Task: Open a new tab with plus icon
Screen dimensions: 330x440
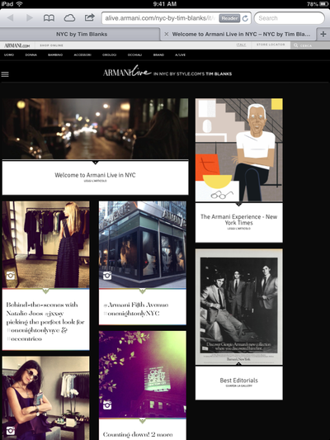Action: (323, 34)
